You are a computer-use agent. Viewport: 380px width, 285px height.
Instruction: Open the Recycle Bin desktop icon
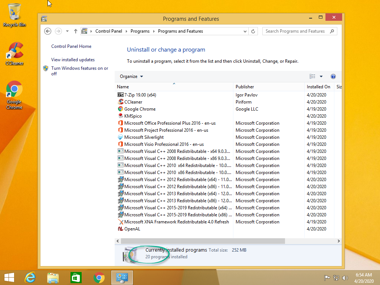click(x=14, y=15)
